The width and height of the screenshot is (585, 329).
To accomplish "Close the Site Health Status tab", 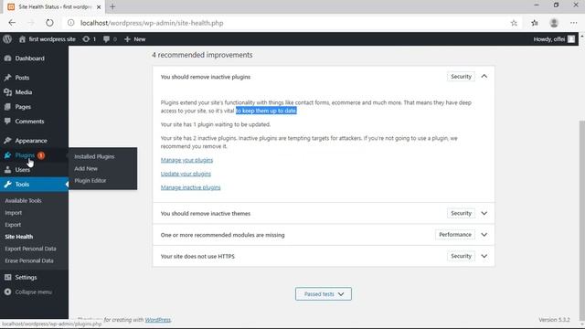I will pos(99,6).
